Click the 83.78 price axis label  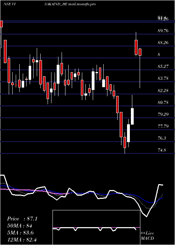163,78
